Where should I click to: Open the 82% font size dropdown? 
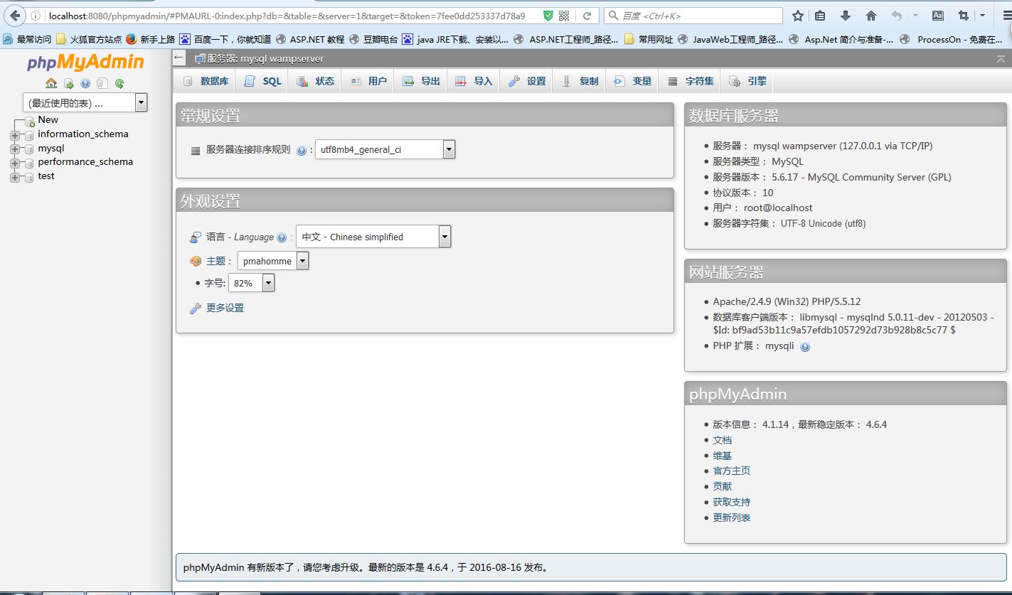(251, 283)
